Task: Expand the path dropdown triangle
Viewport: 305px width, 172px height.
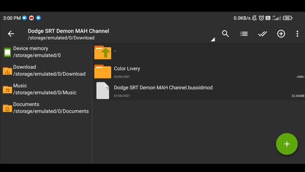Action: [x=213, y=39]
